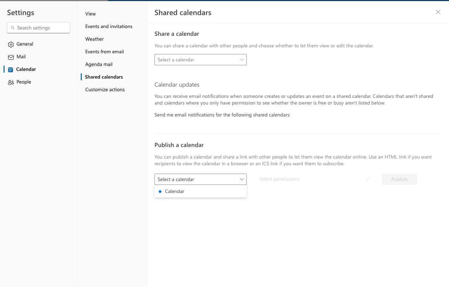Collapse the Publish calendar dropdown
The width and height of the screenshot is (449, 287).
242,179
